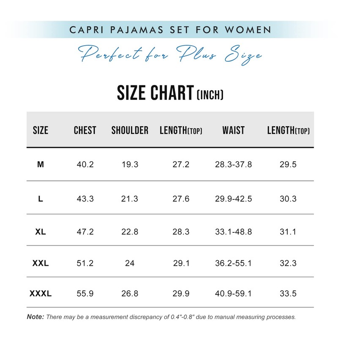Click the 40.2 chest measurement
The width and height of the screenshot is (338, 338).
coord(85,164)
